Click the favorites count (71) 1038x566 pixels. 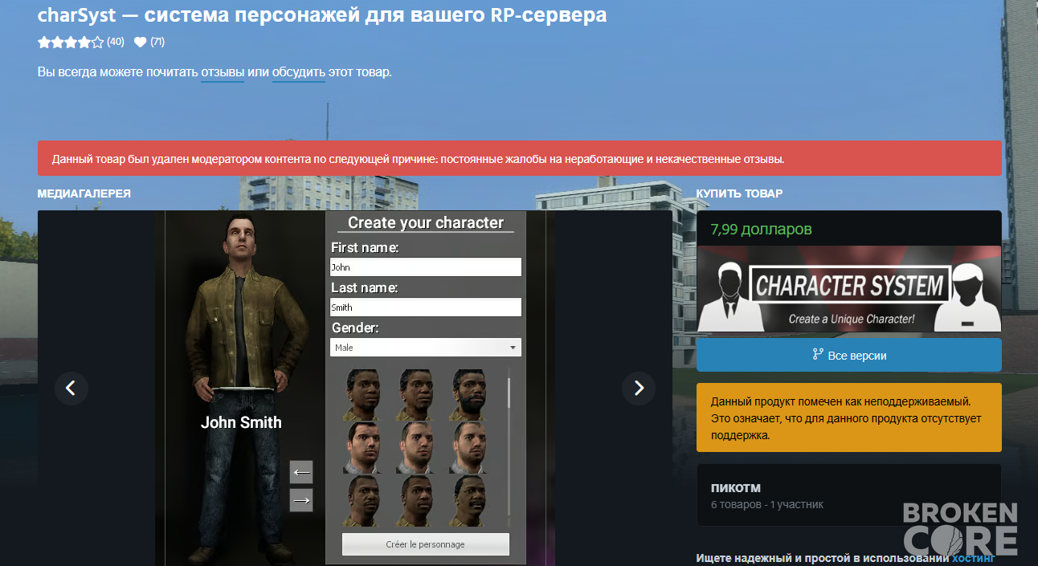pyautogui.click(x=157, y=42)
